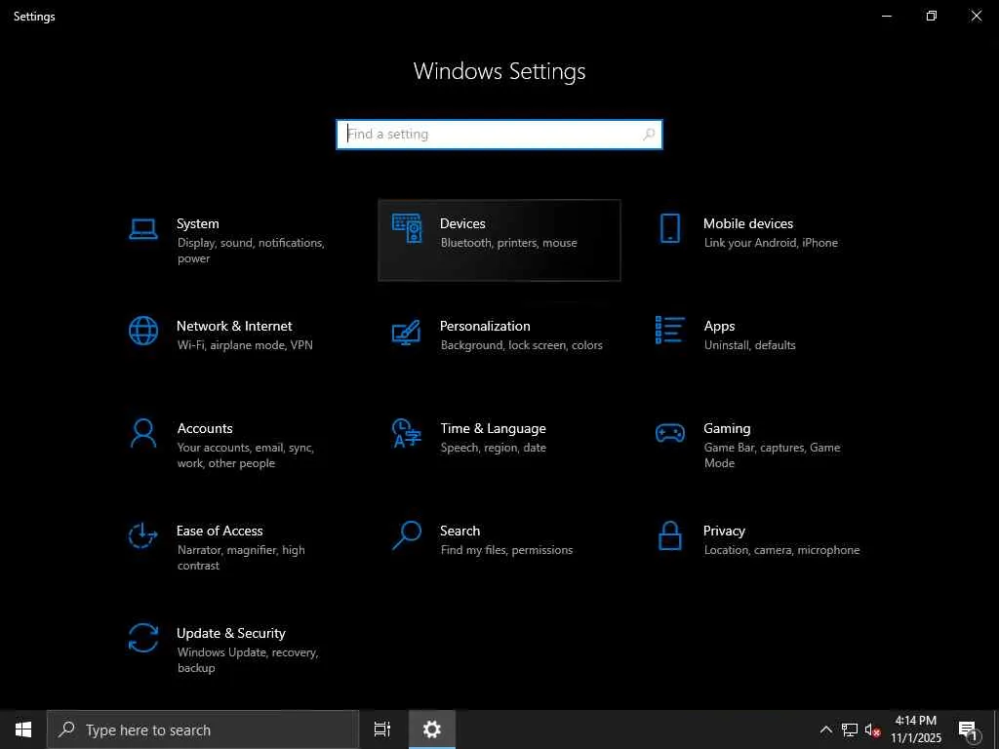The width and height of the screenshot is (999, 749).
Task: Click the Privacy padlock icon
Action: coord(670,535)
